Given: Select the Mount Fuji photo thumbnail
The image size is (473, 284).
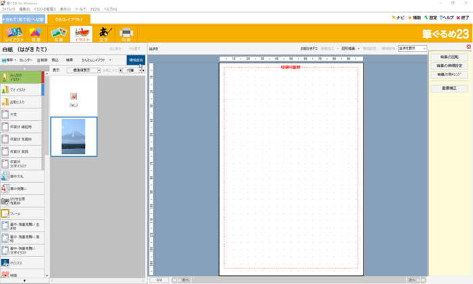Looking at the screenshot, I should point(73,136).
